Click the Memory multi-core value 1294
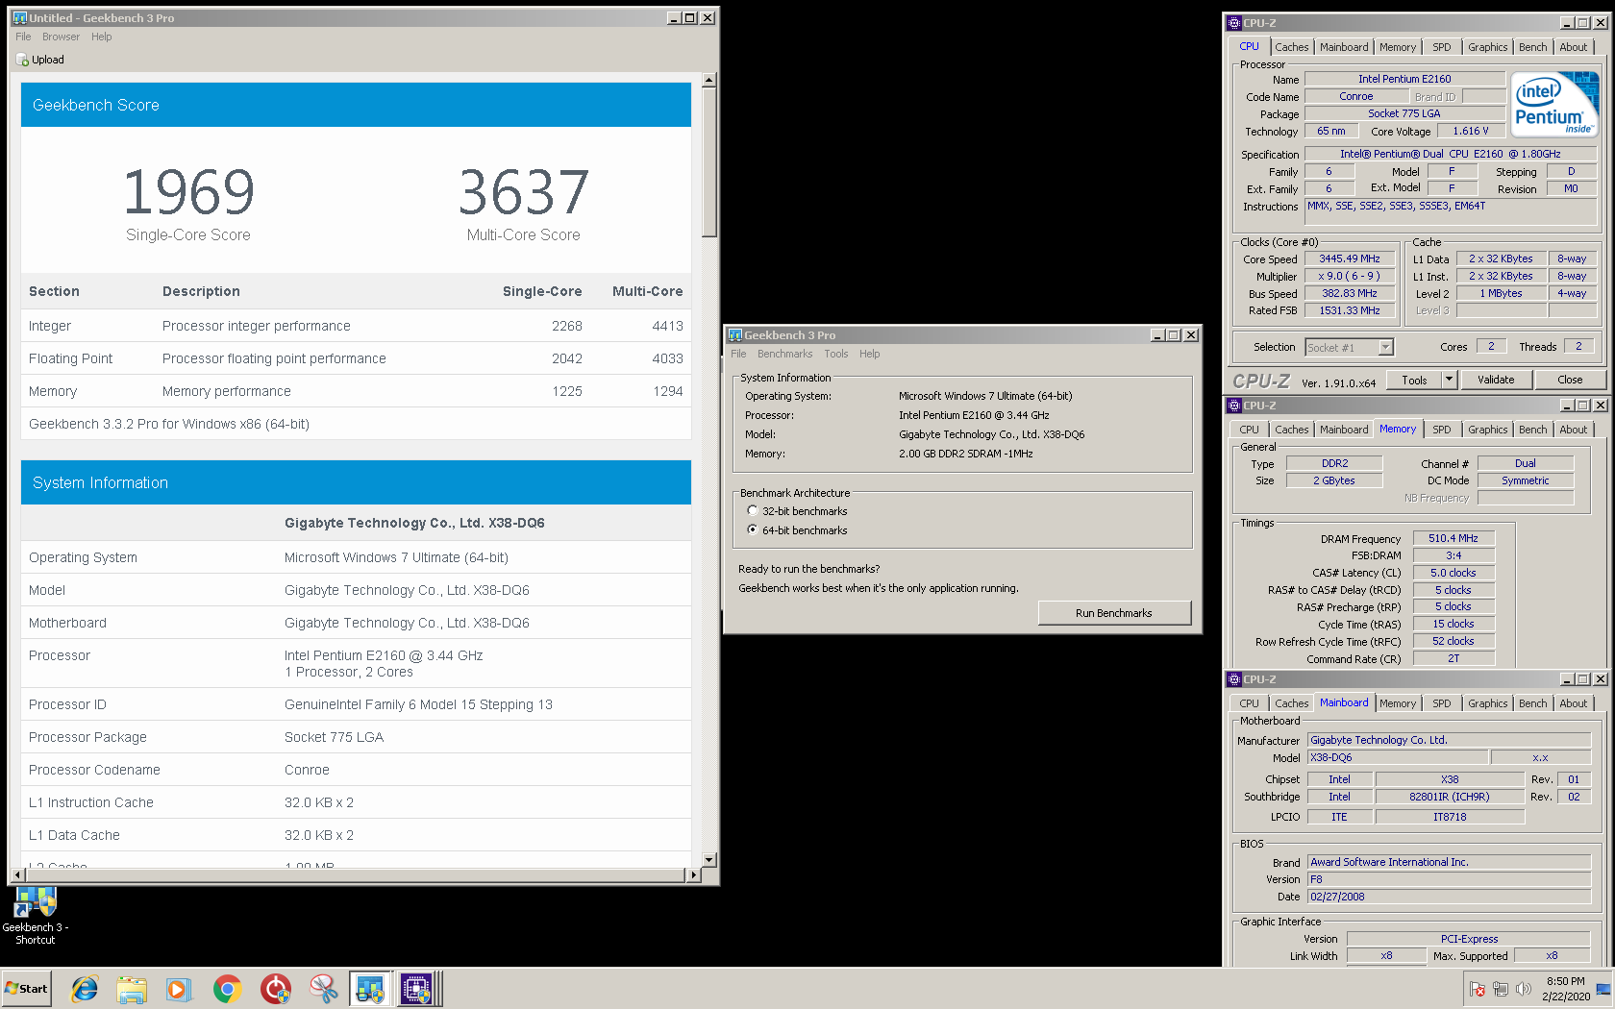The width and height of the screenshot is (1615, 1009). tap(667, 391)
